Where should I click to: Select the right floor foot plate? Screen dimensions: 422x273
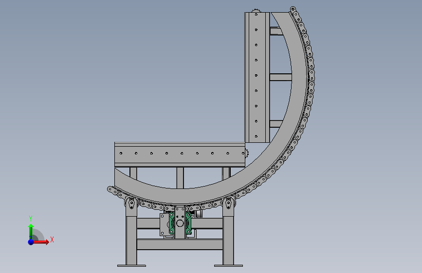coord(228,266)
